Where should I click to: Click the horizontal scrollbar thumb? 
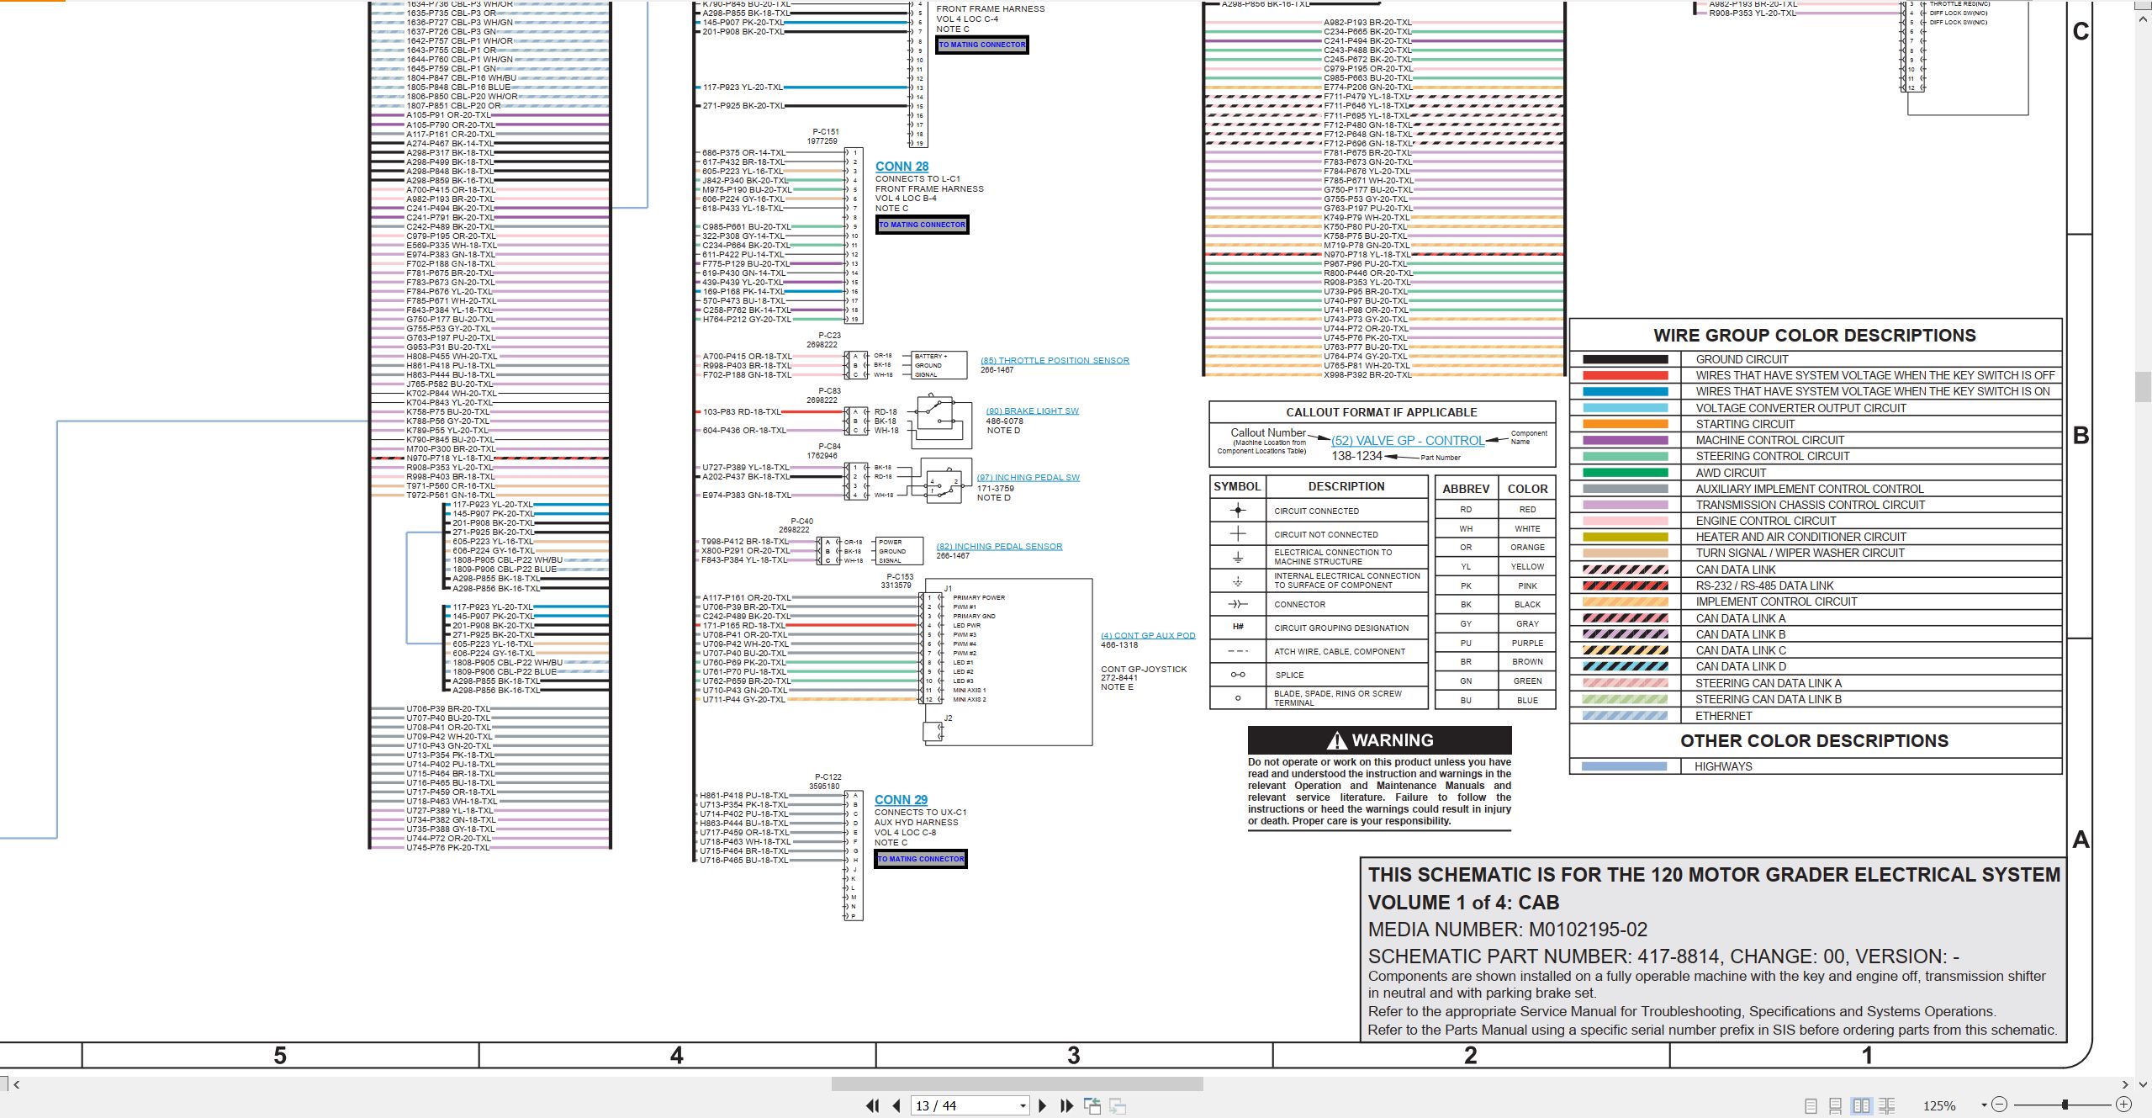click(x=1017, y=1084)
